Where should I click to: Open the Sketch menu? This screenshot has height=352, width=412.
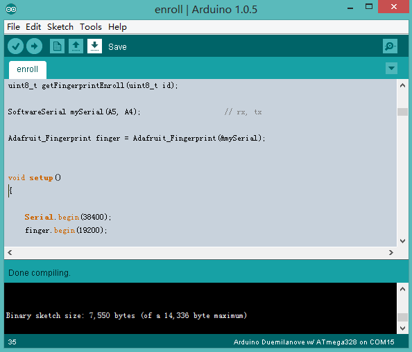(x=60, y=27)
